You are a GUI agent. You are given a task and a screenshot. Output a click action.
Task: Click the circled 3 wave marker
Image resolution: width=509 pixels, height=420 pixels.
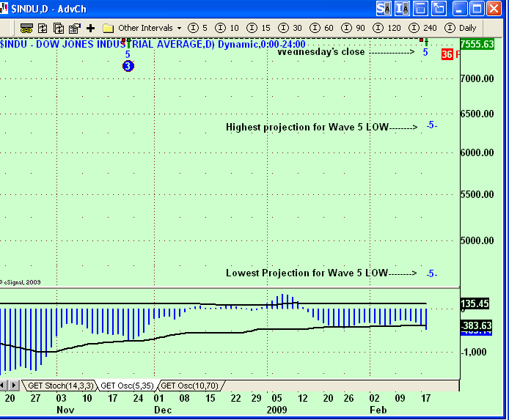coord(128,66)
